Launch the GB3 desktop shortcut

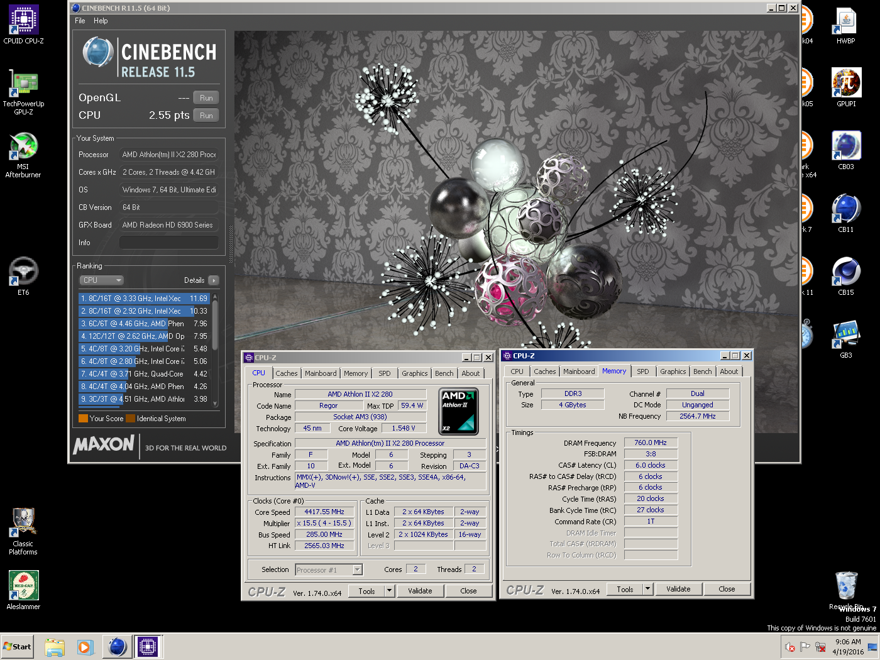(x=846, y=339)
